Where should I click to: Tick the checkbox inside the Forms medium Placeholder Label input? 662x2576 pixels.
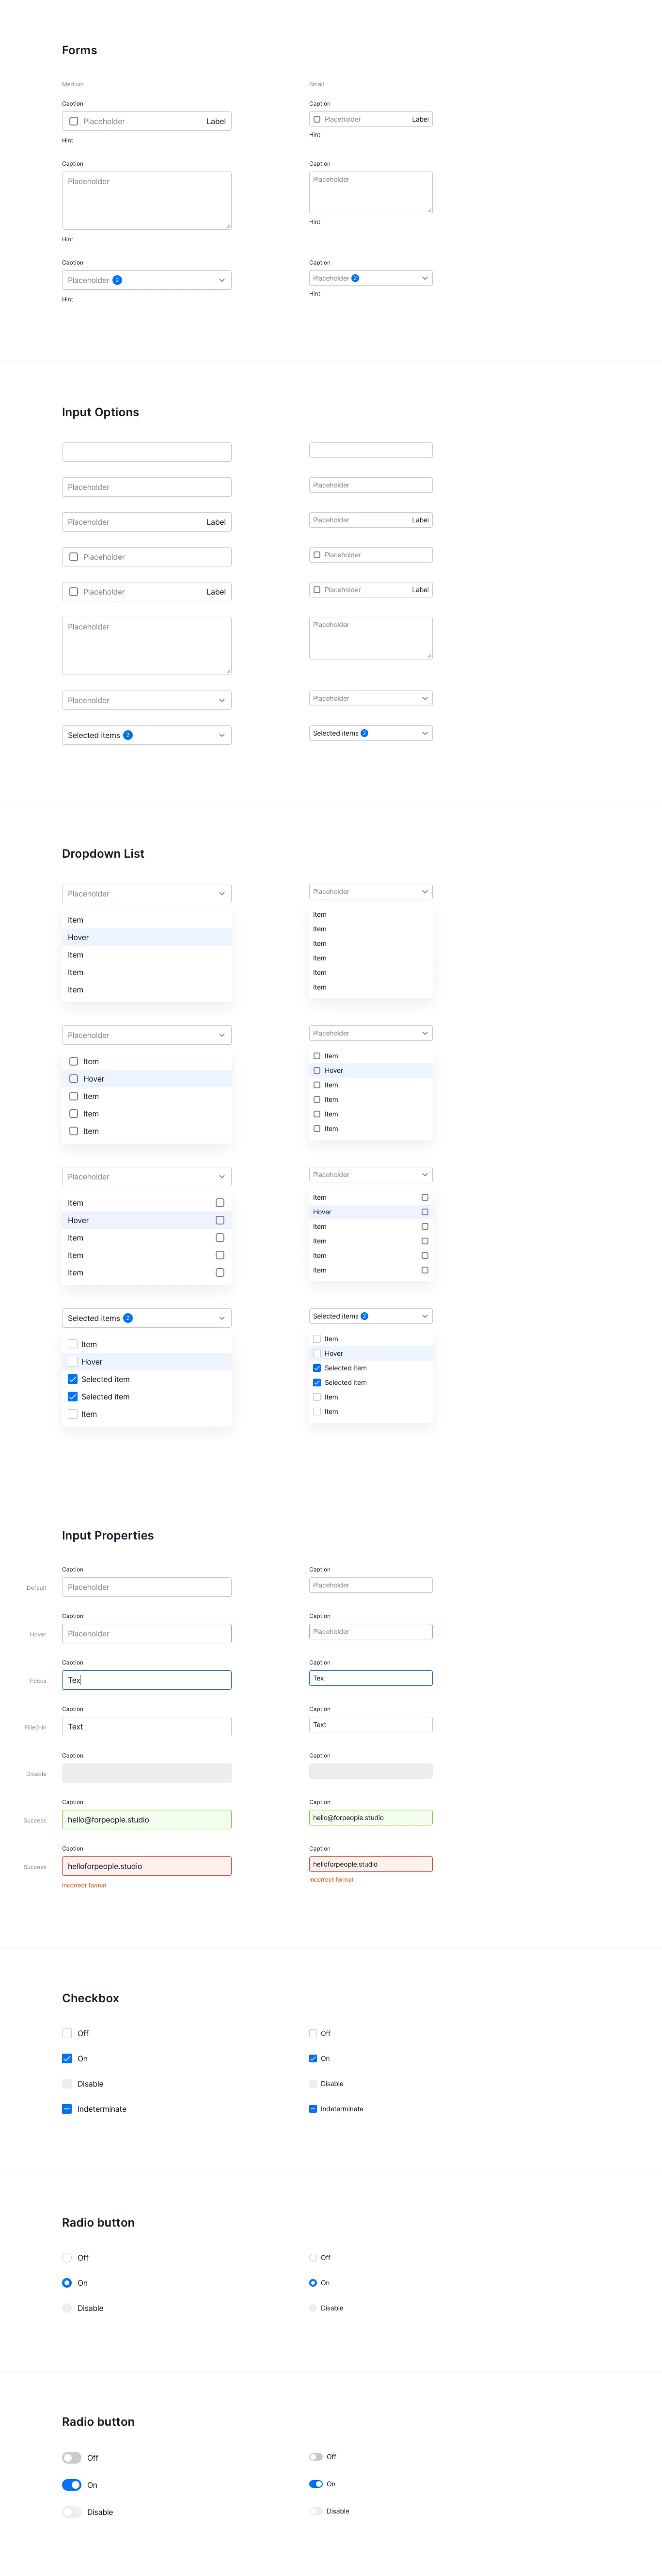(73, 121)
